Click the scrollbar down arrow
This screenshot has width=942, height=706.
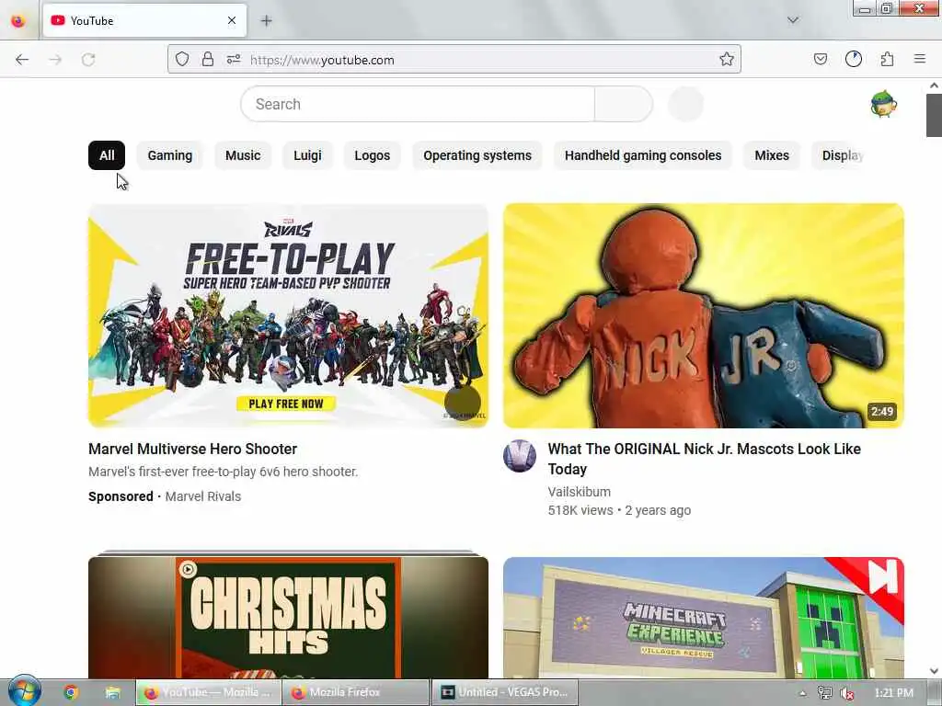click(x=934, y=671)
